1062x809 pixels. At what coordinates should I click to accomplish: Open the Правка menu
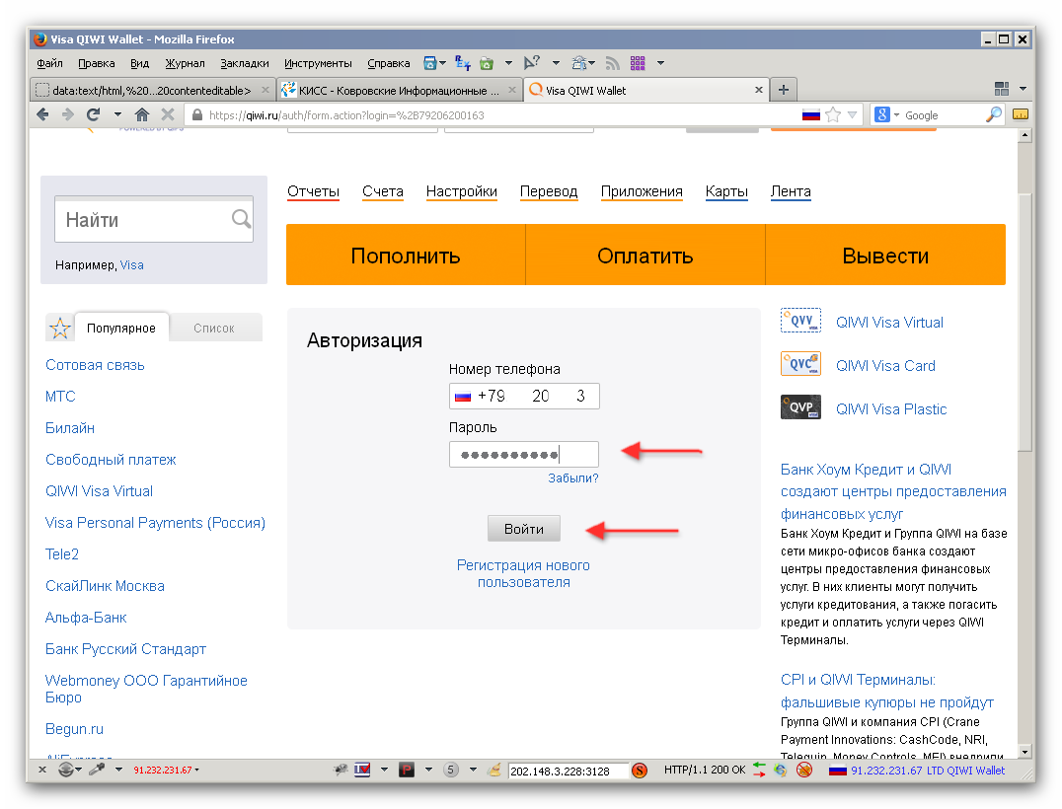(96, 63)
